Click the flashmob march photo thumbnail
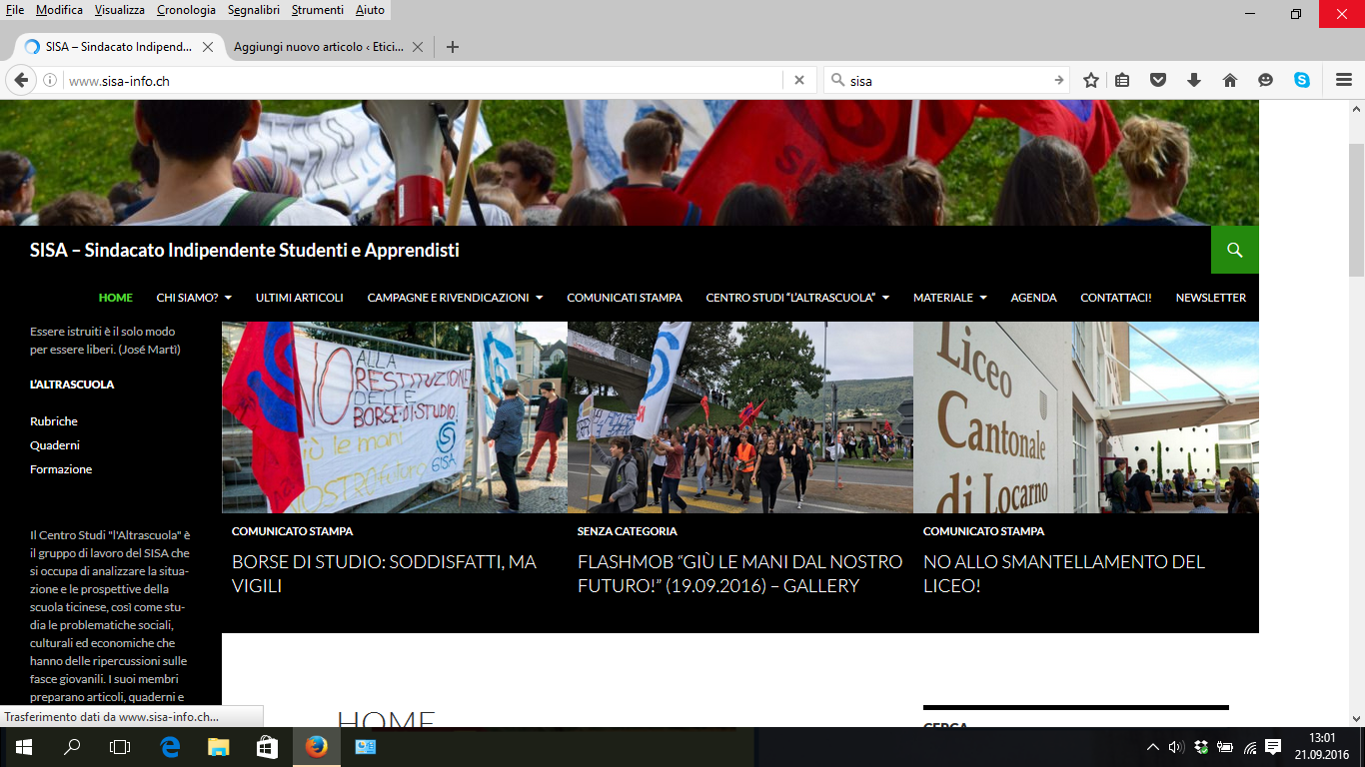The height and width of the screenshot is (767, 1365). [x=740, y=417]
